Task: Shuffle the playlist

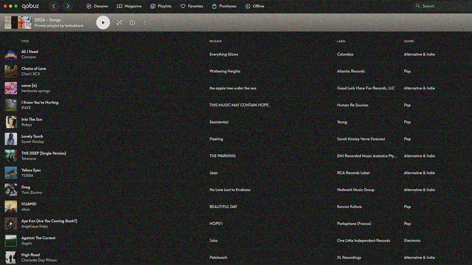Action: click(x=120, y=23)
